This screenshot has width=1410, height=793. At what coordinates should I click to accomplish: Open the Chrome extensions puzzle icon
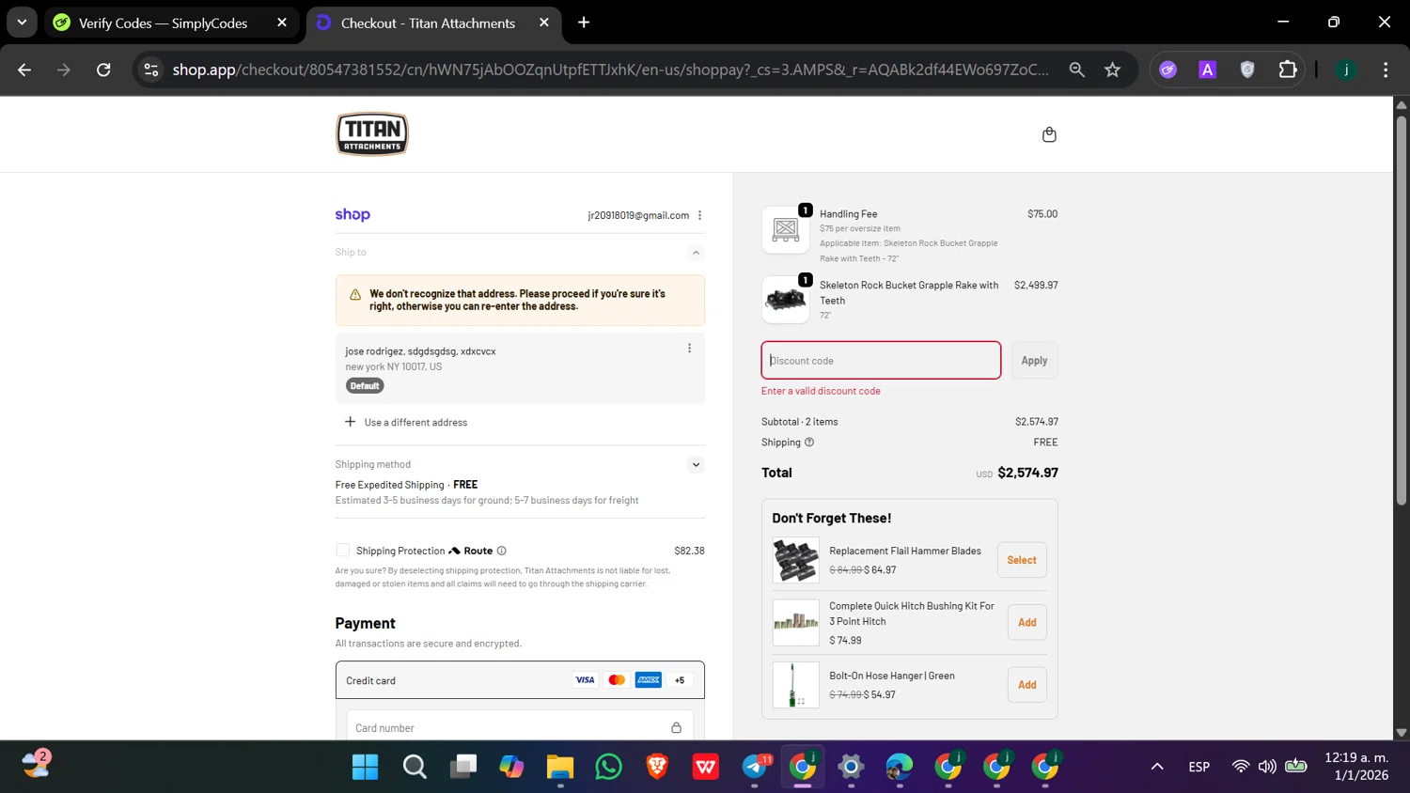(x=1288, y=70)
